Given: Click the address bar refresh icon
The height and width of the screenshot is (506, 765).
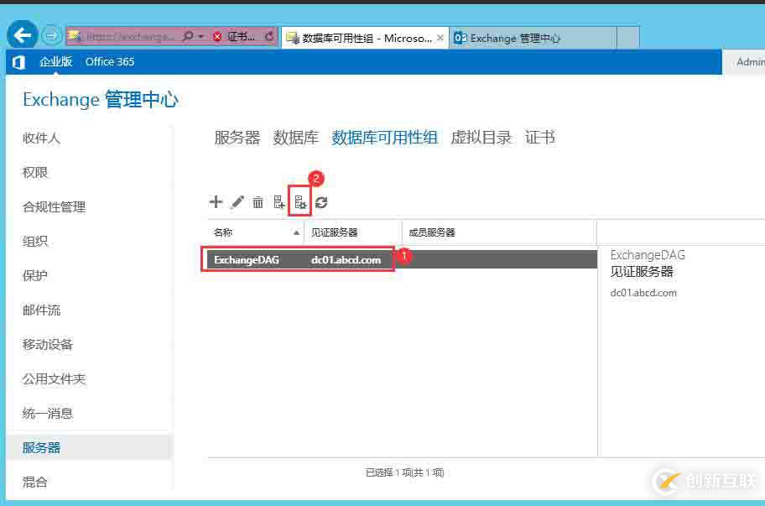Looking at the screenshot, I should tap(268, 36).
